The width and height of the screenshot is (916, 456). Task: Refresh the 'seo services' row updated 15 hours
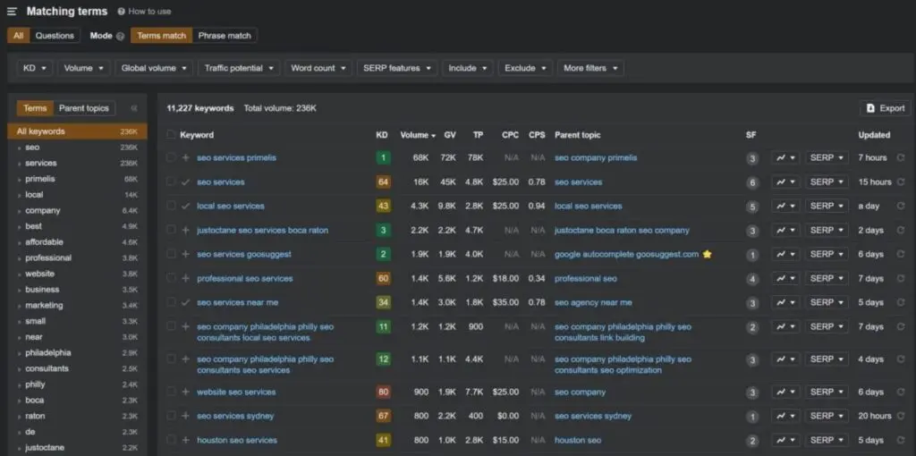pos(900,182)
